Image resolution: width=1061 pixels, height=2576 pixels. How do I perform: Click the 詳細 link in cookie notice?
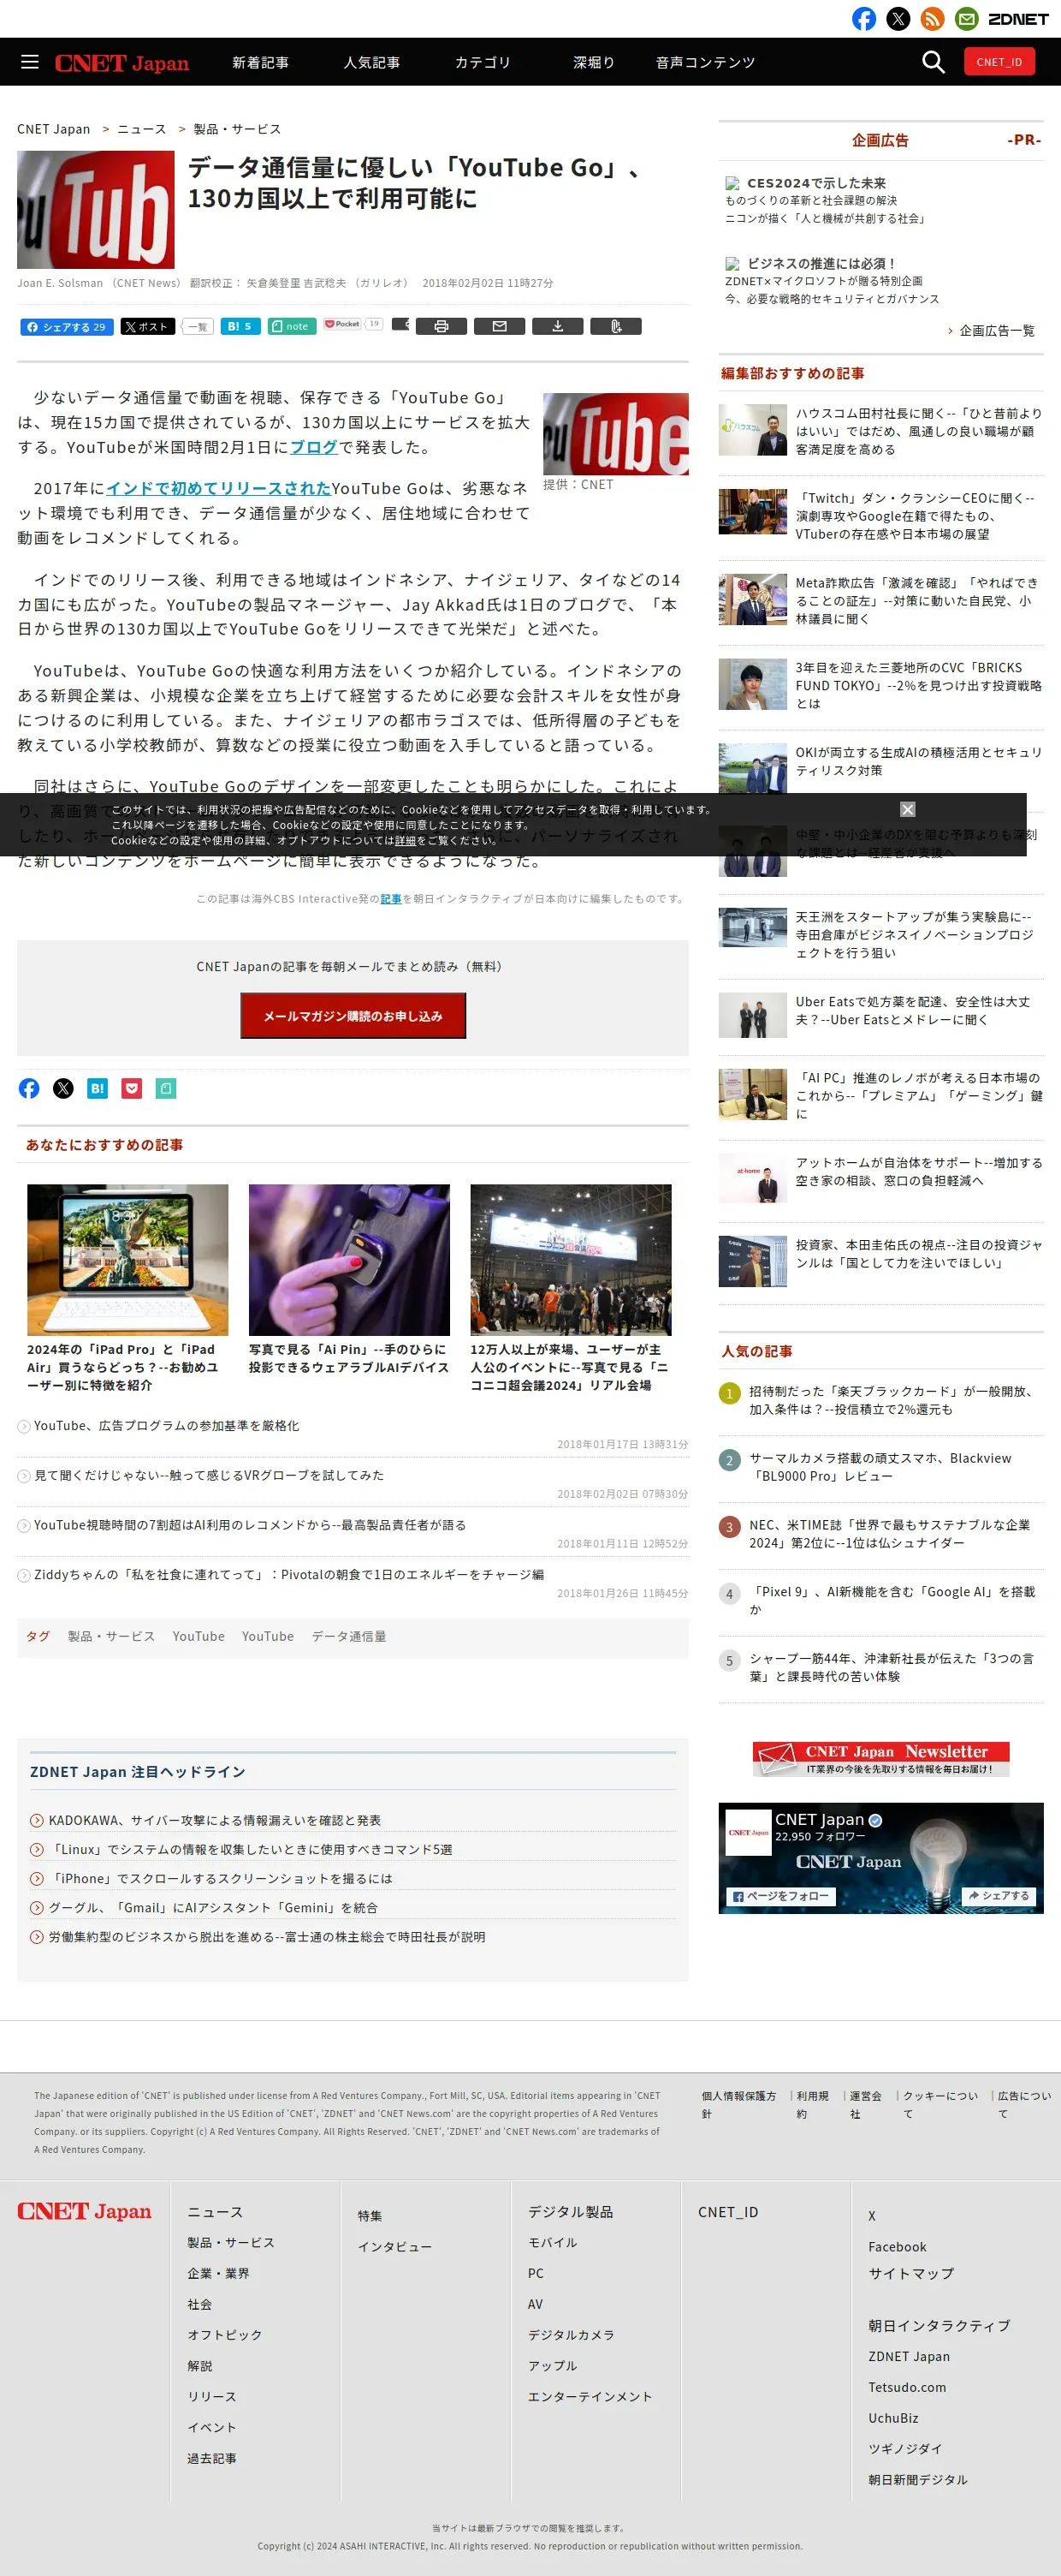[x=405, y=840]
